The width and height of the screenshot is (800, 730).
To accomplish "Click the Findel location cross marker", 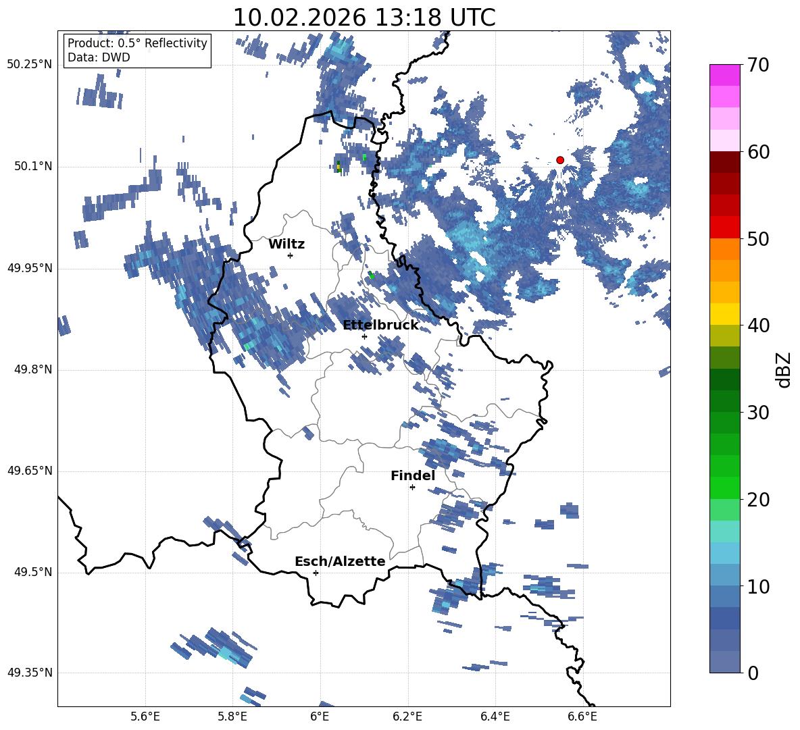I will (x=412, y=488).
